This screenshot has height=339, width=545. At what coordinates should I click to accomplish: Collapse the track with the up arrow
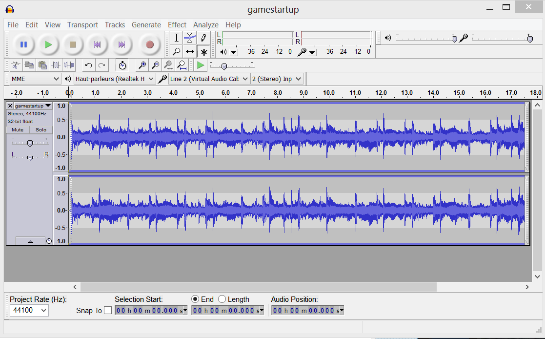(x=30, y=241)
